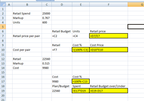Click cell C14 with value 9980
Image resolution: width=144 pixels, height=101 pixels.
click(47, 68)
